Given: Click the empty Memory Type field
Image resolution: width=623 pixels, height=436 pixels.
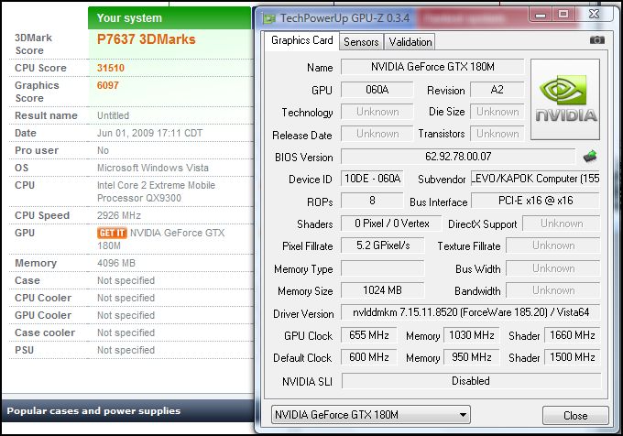Looking at the screenshot, I should pos(383,268).
